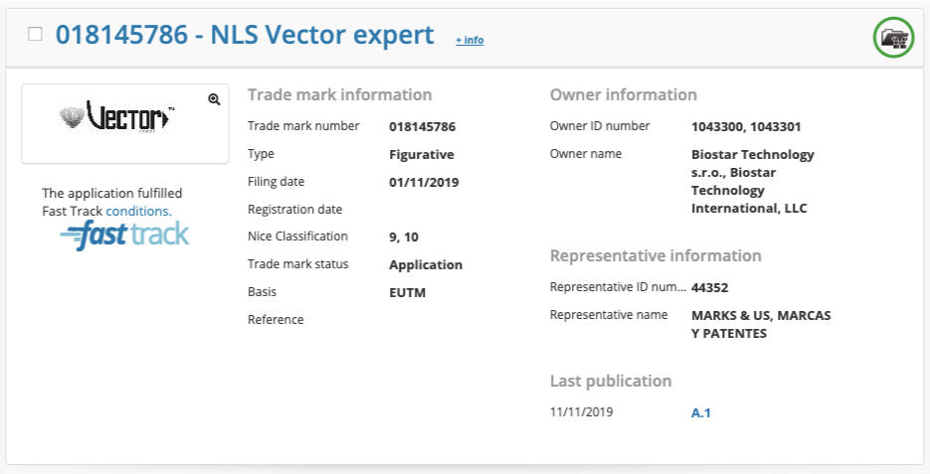Click the representative ID value 44352
The height and width of the screenshot is (474, 930).
click(710, 287)
